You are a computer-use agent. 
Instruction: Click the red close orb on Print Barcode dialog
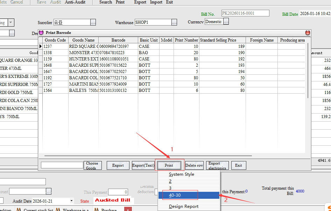[x=308, y=32]
